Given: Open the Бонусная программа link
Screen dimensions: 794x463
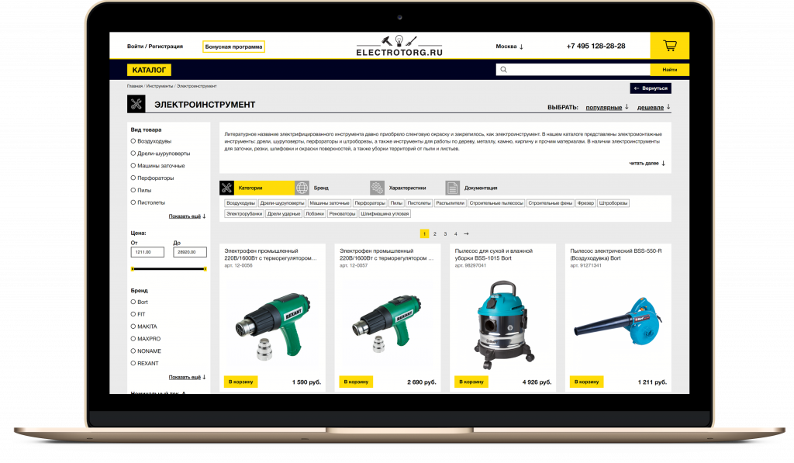Looking at the screenshot, I should pos(233,47).
